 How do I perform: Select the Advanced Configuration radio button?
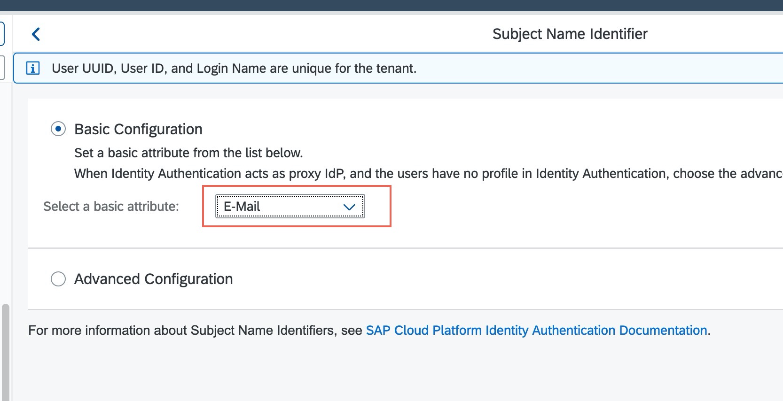coord(58,278)
